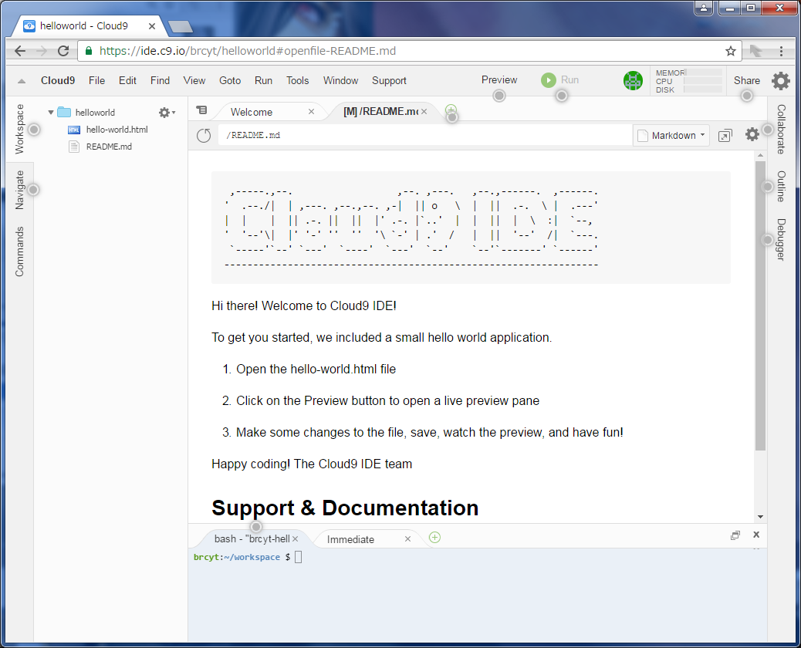801x648 pixels.
Task: Close the README.md preview tab
Action: coord(424,111)
